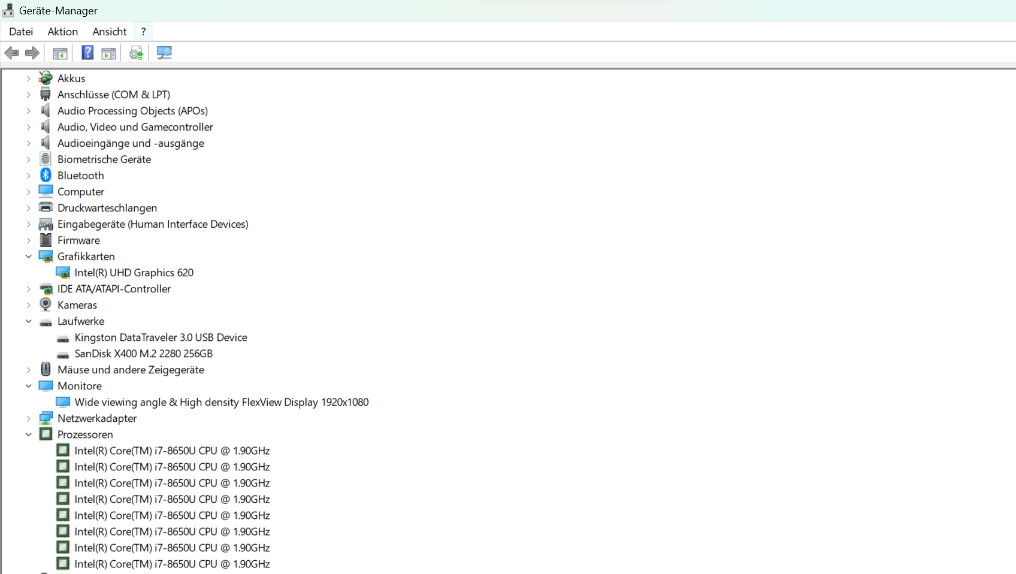Image resolution: width=1016 pixels, height=574 pixels.
Task: Select Intel(R) UHD Graphics 620
Action: tap(134, 273)
